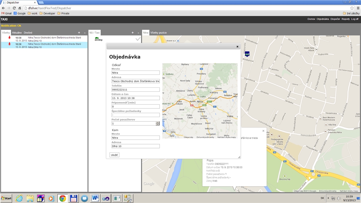Select the Všetky pozície map tab
Viewport: 361px width, 203px height.
pyautogui.click(x=158, y=33)
